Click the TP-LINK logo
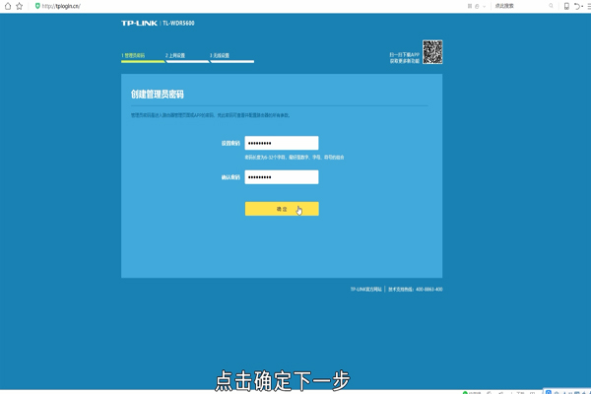591x394 pixels. (x=139, y=24)
